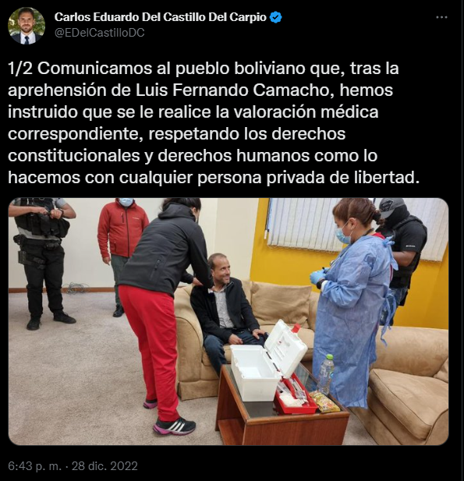The image size is (464, 481).
Task: Click the armed officer in black uniform
Action: click(x=41, y=263)
